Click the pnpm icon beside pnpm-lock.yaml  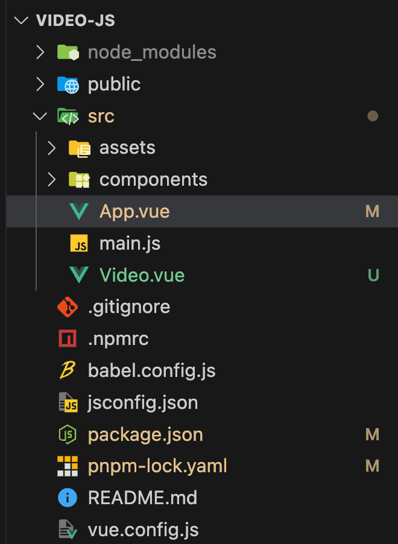[x=68, y=466]
